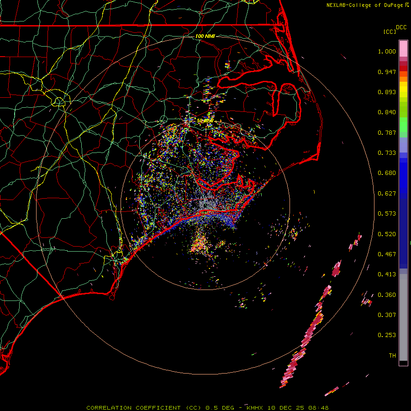This screenshot has height=411, width=411.
Task: Click the 0.360 scale value
Action: (387, 295)
